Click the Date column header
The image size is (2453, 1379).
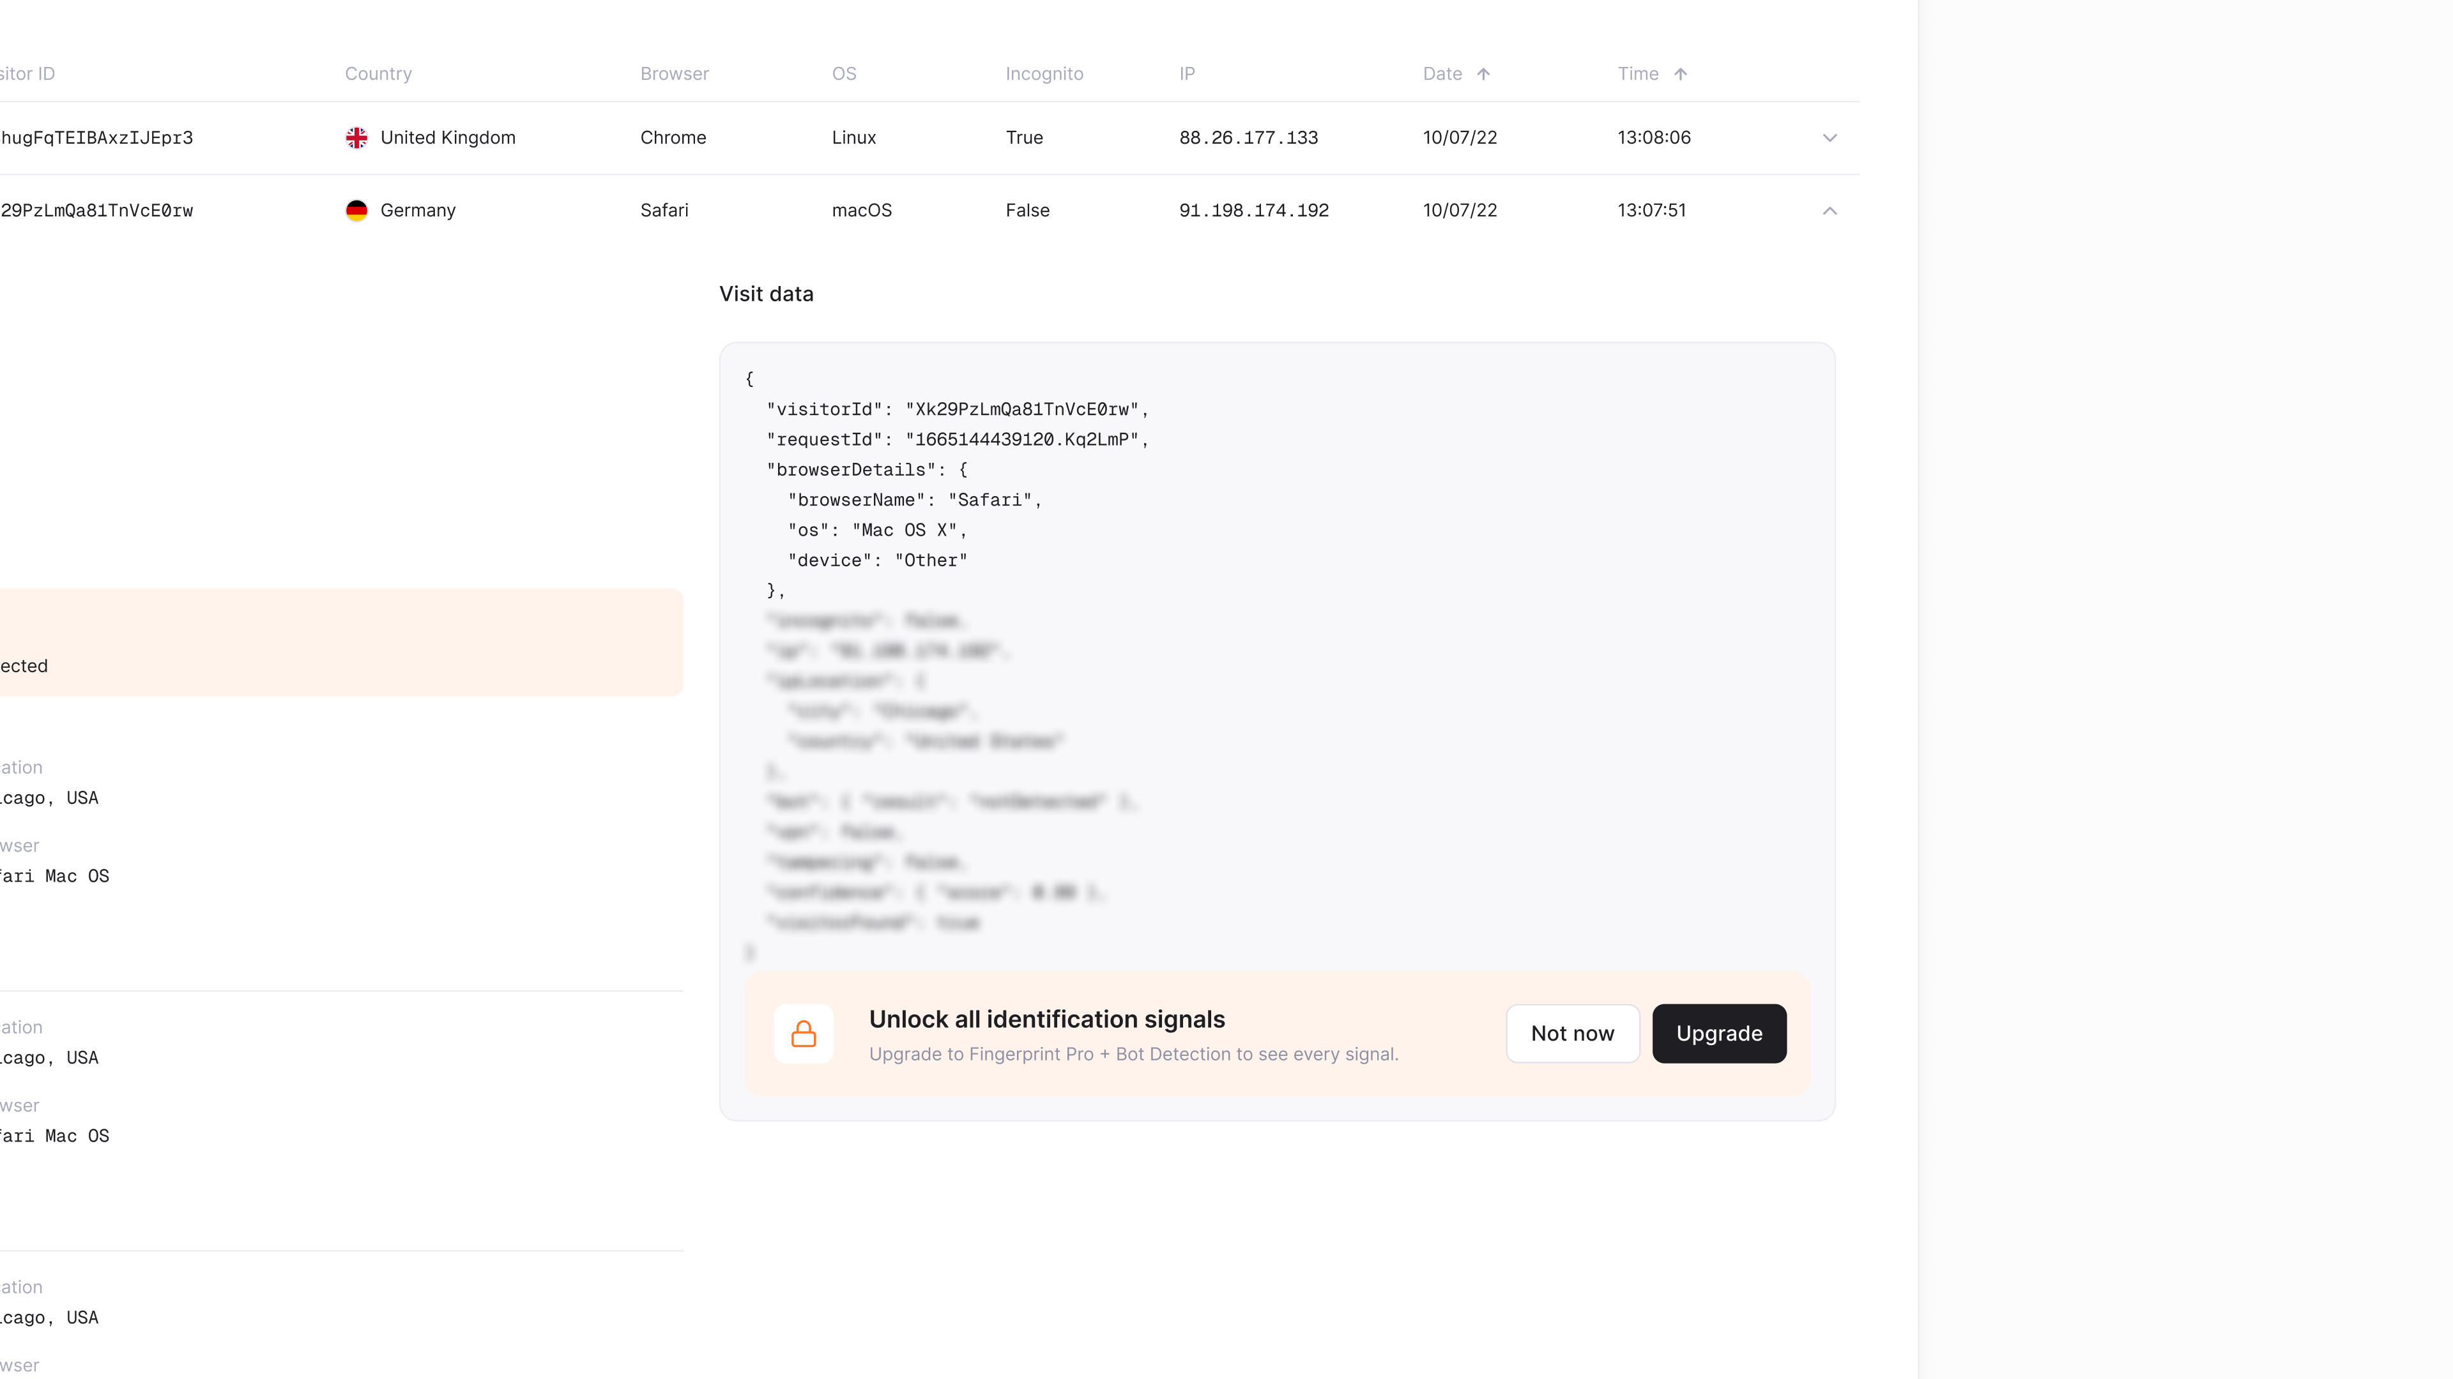point(1442,73)
